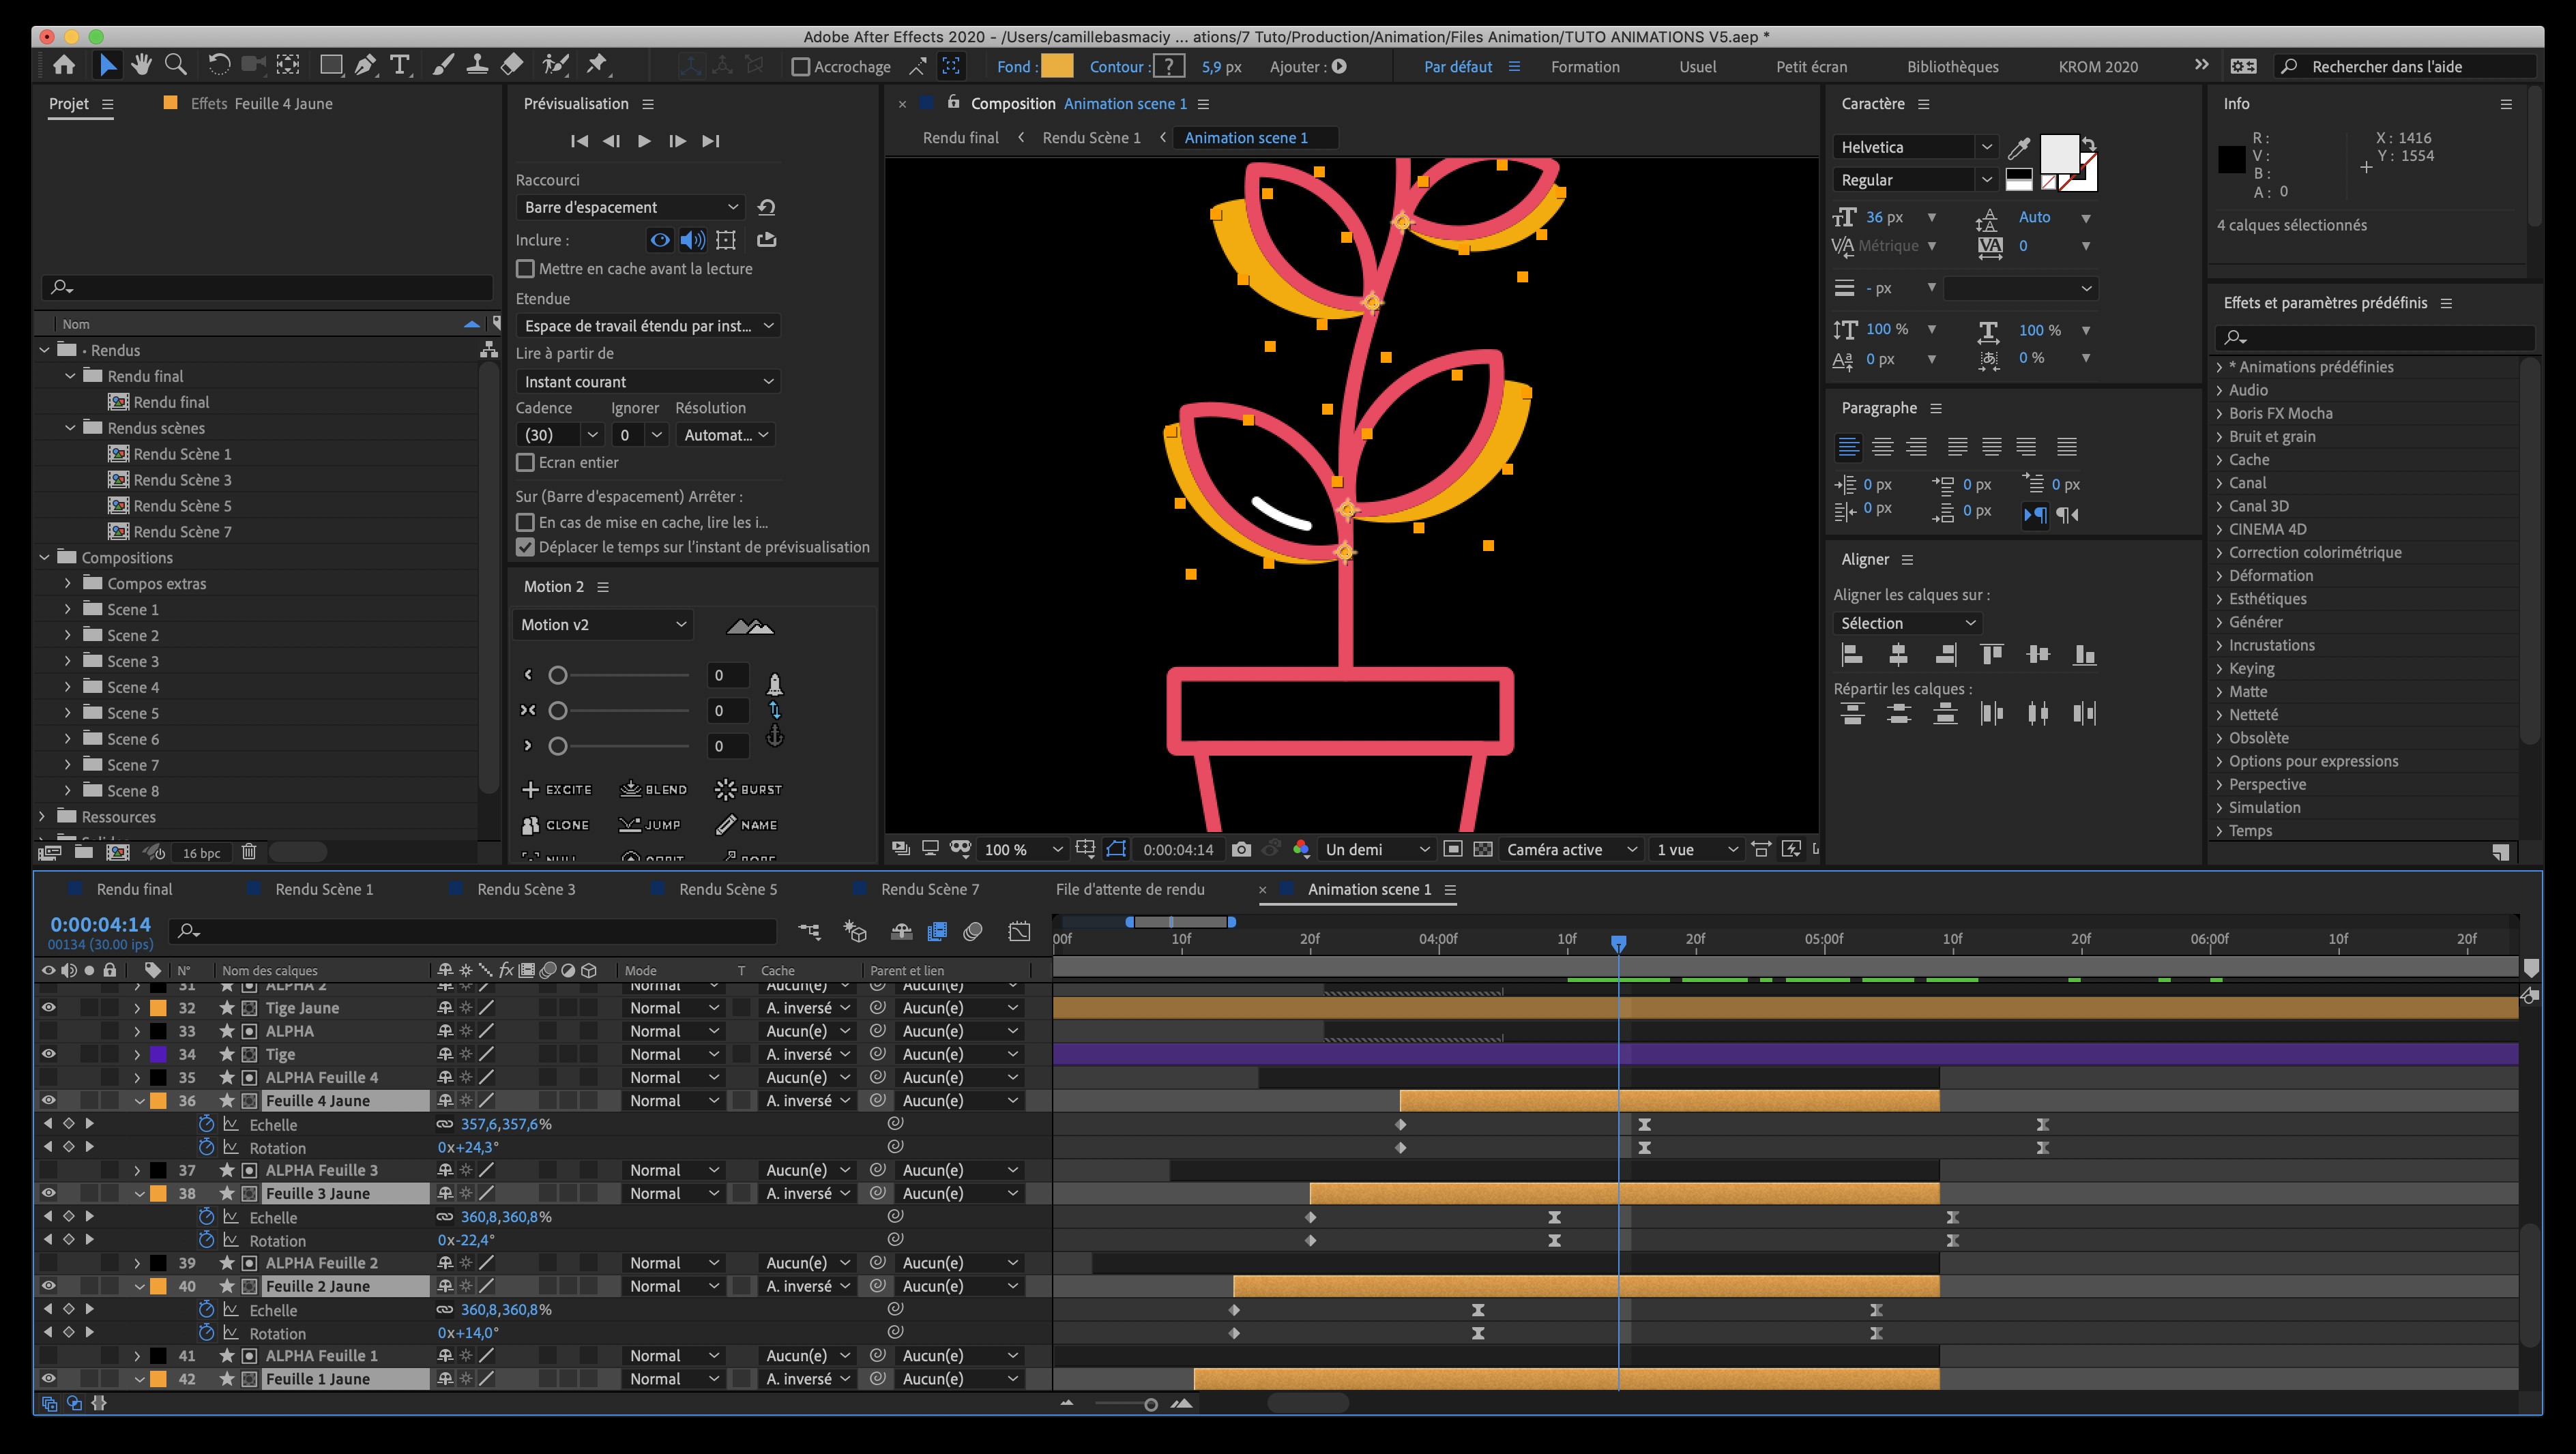The image size is (2576, 1454).
Task: Click the Motion 2 NAME tool
Action: pyautogui.click(x=747, y=825)
